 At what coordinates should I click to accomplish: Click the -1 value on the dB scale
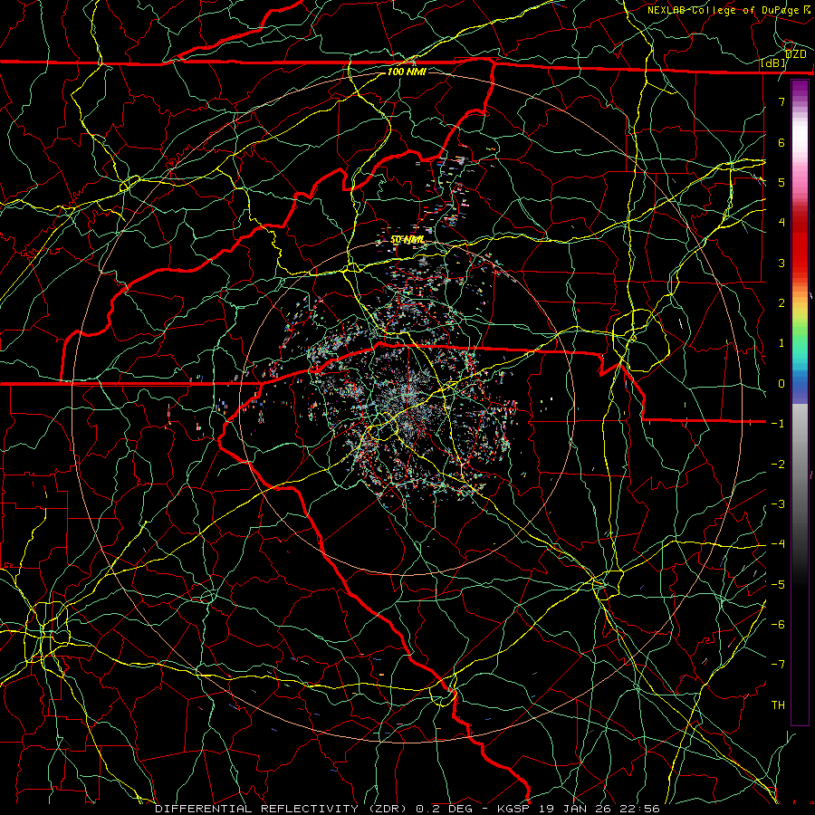pyautogui.click(x=778, y=424)
